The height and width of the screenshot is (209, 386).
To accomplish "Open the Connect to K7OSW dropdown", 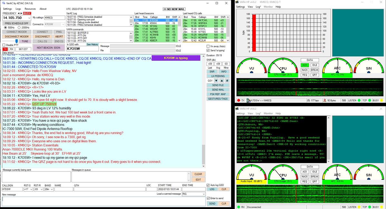I will click(x=63, y=24).
